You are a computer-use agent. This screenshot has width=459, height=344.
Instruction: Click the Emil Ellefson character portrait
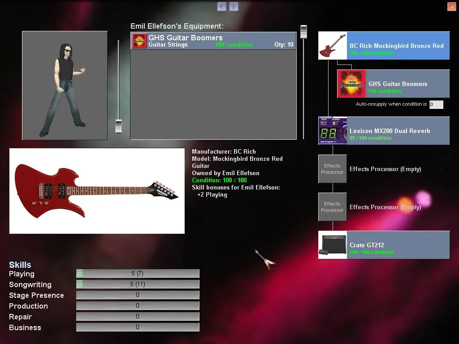click(65, 86)
